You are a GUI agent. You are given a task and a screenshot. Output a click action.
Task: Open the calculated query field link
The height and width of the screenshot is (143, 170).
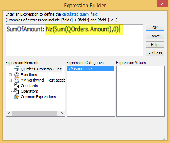80,14
